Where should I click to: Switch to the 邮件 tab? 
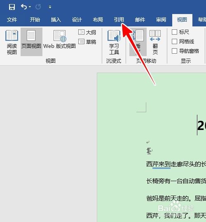tap(140, 20)
